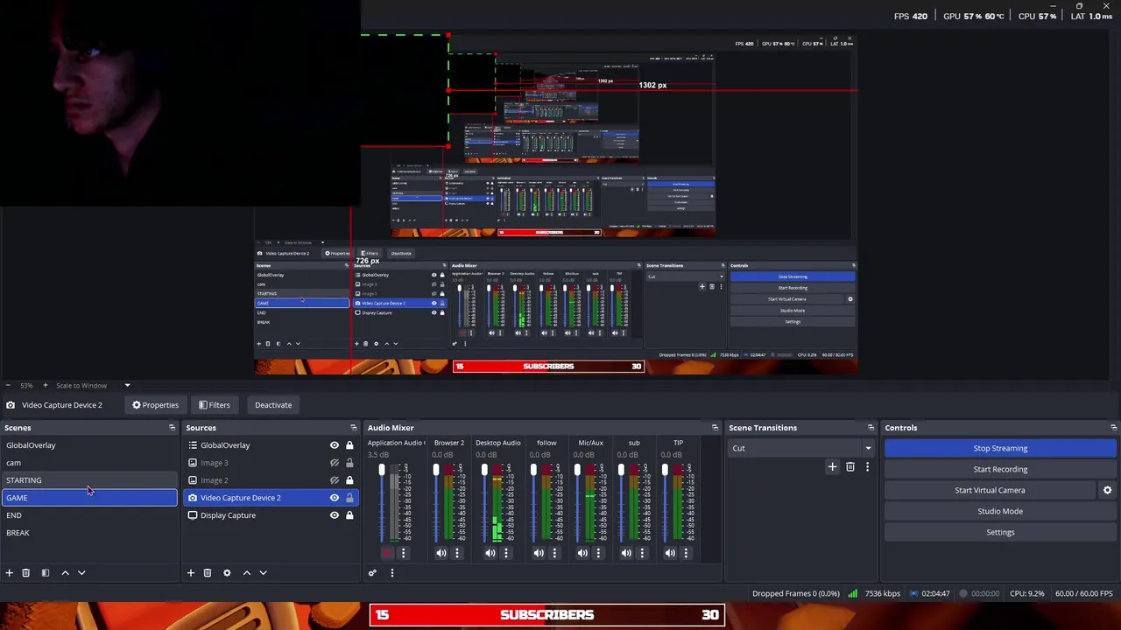This screenshot has width=1121, height=630.
Task: Undock the Controls panel
Action: tap(1113, 428)
